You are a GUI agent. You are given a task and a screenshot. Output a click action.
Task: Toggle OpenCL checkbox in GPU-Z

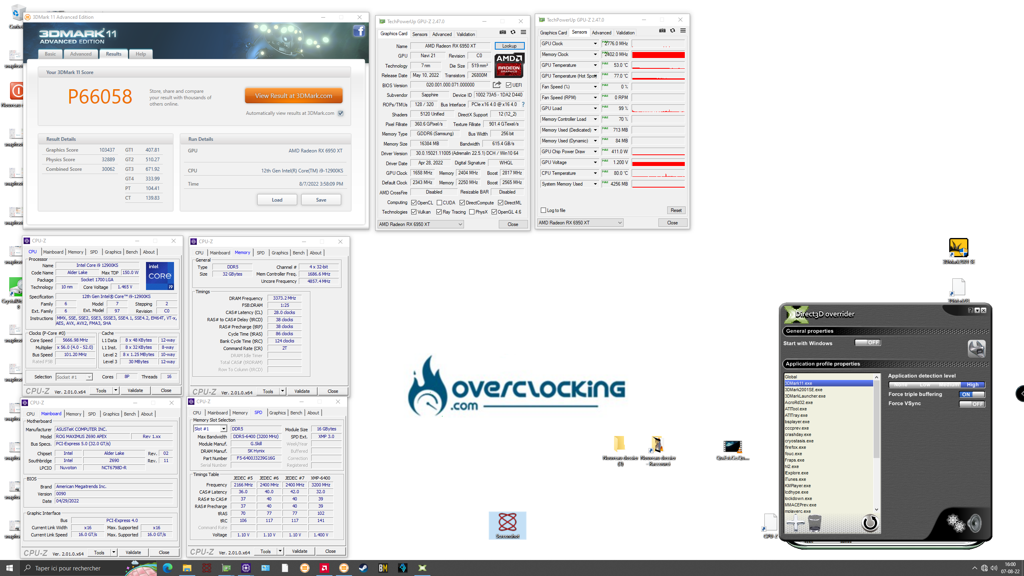(414, 203)
